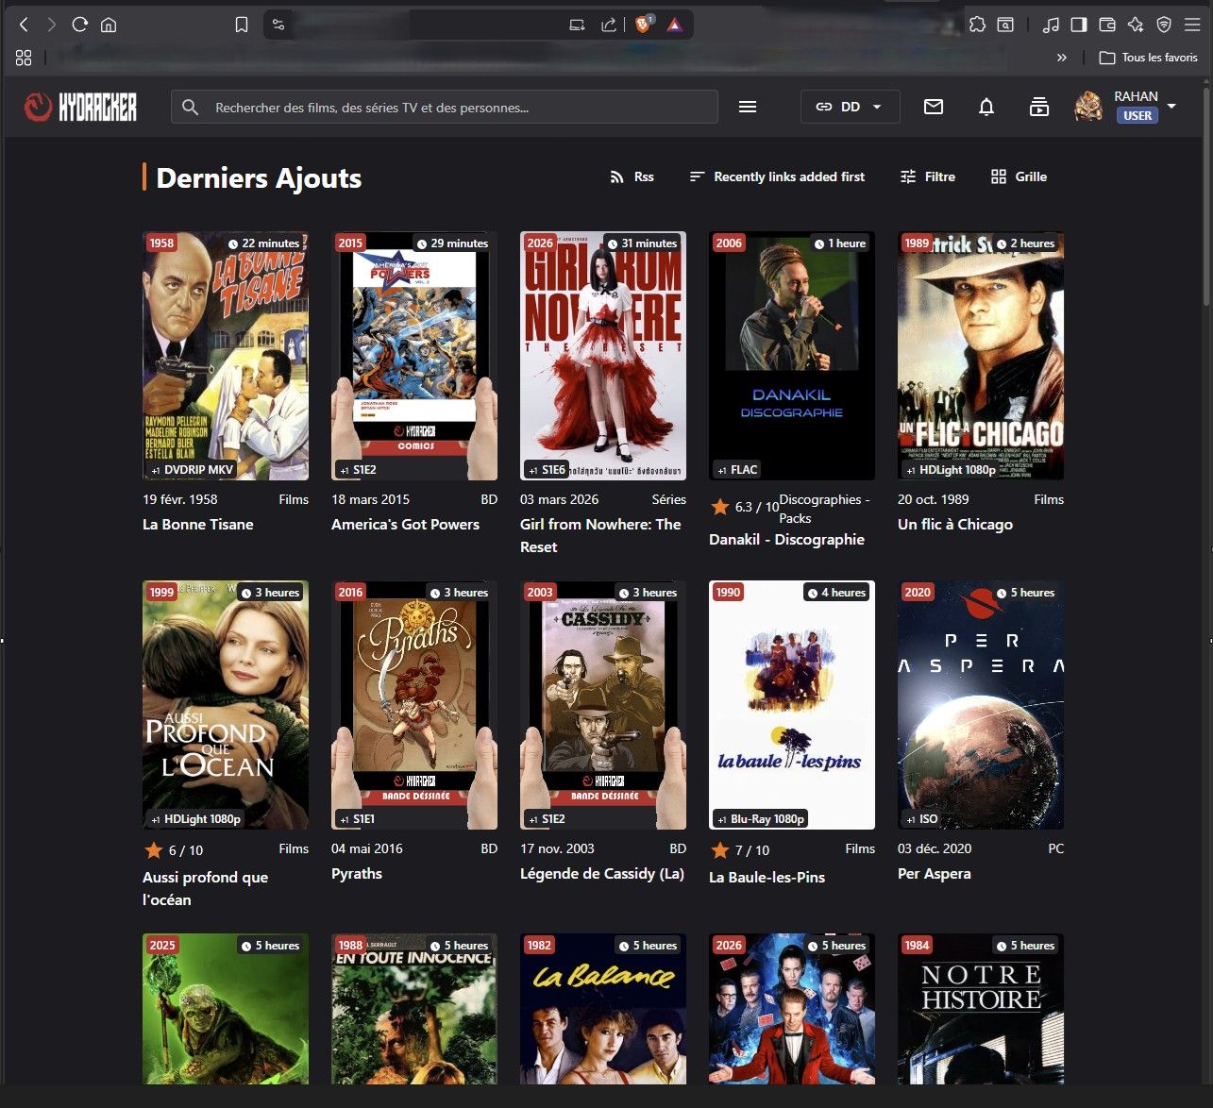Click the Hydracker logo
Screen dimensions: 1213x1108
(x=80, y=108)
